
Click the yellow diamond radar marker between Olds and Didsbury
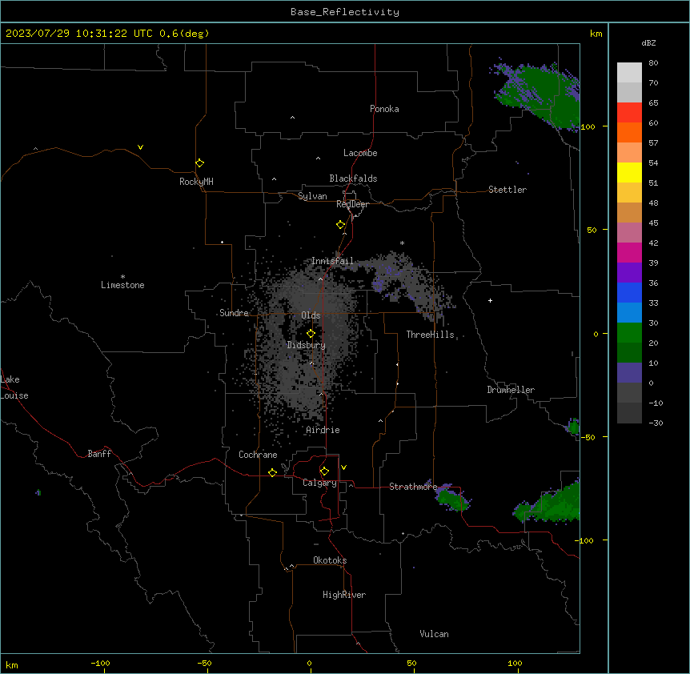[x=311, y=334]
